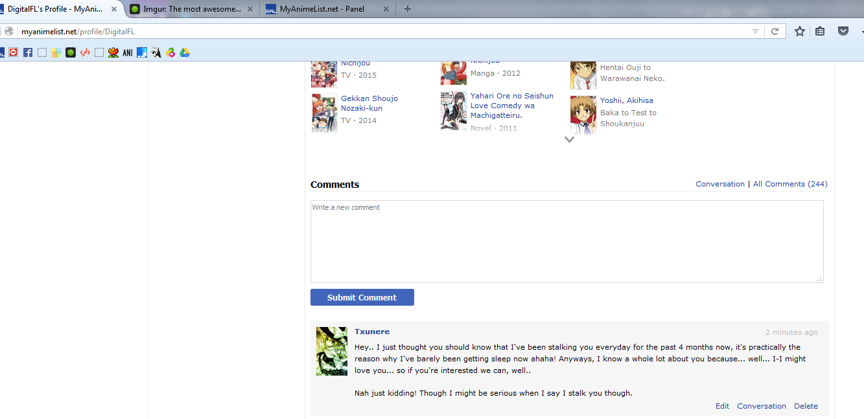Click the 'Novel · 2011' label
The width and height of the screenshot is (864, 419).
494,128
